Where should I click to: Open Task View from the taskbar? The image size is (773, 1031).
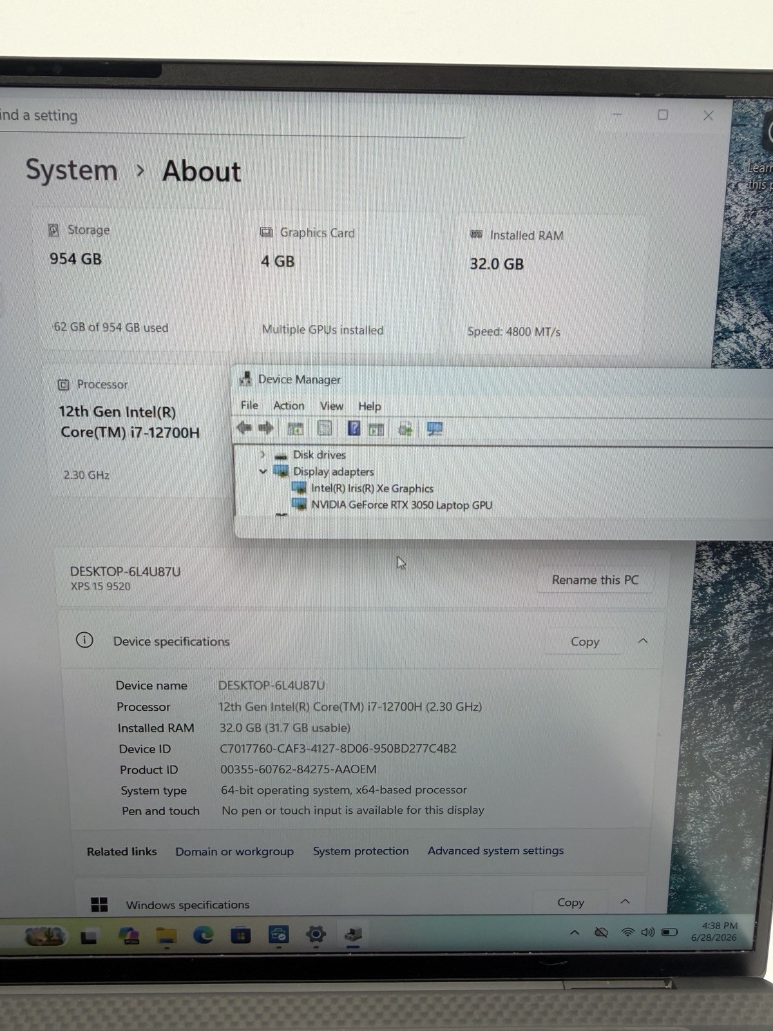(88, 936)
